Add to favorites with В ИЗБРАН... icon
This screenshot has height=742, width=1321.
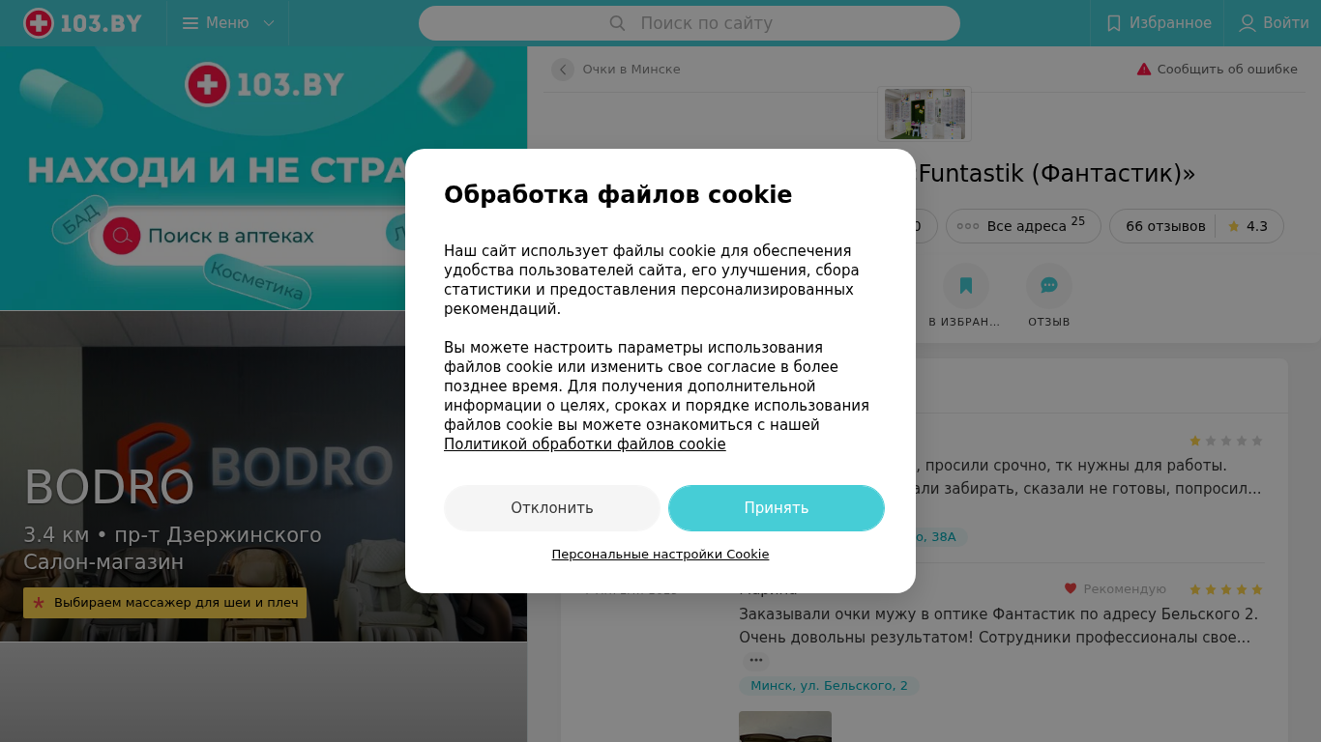(965, 286)
